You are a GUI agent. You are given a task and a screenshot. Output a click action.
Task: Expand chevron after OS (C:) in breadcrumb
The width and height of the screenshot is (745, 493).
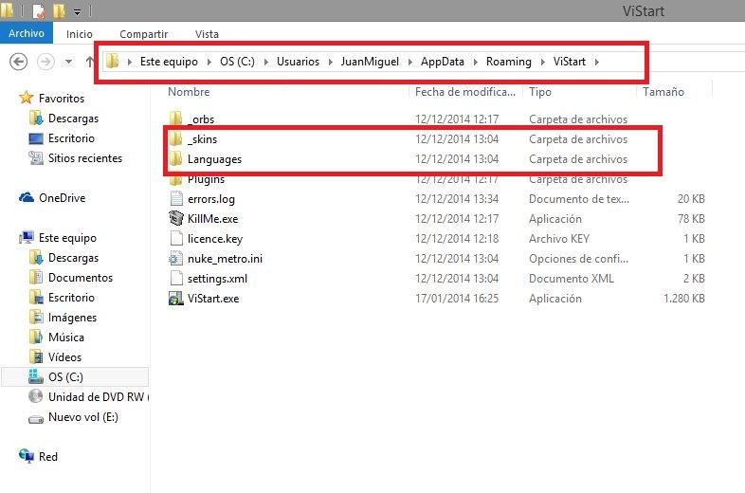click(266, 62)
